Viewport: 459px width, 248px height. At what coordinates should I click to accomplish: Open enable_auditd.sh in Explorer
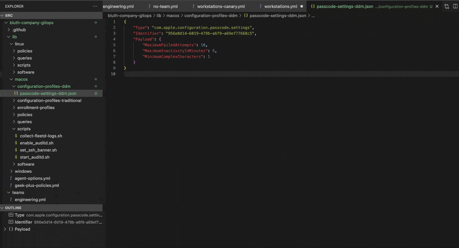37,143
